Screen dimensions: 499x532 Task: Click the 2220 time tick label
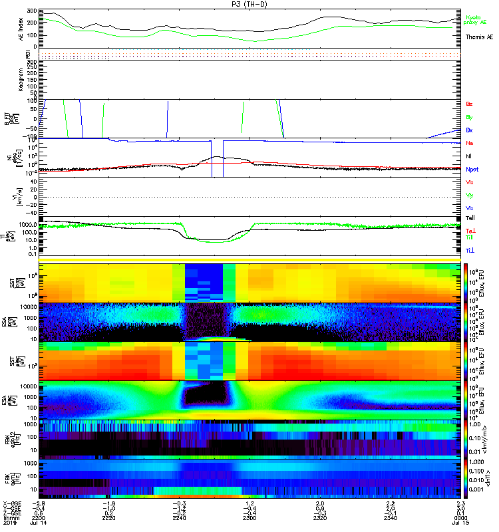pos(108,518)
